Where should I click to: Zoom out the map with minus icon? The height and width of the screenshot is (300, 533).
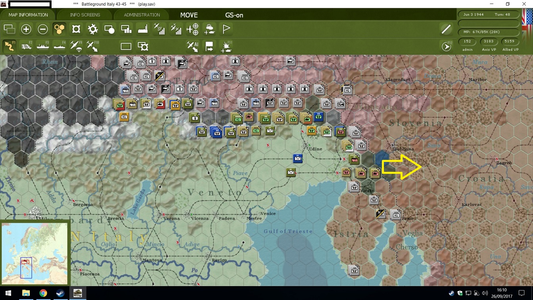point(43,29)
